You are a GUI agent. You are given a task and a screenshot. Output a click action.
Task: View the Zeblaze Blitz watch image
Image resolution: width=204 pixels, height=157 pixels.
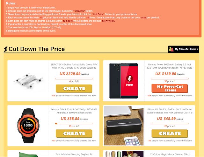(x=28, y=126)
